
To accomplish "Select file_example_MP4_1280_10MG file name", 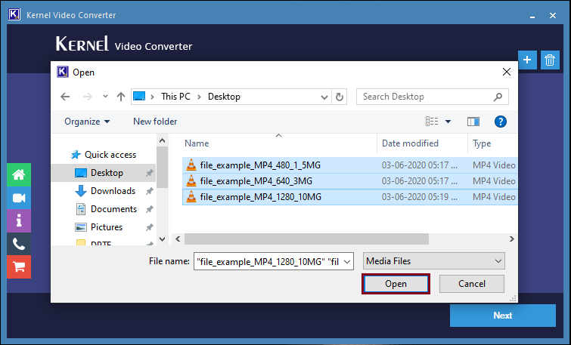I will (261, 197).
